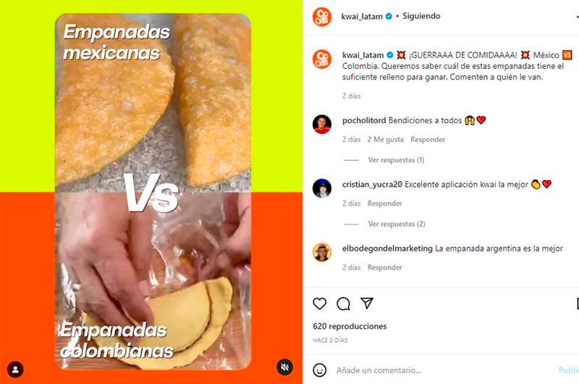Click the empanadas video to play or pause
The width and height of the screenshot is (579, 384).
(153, 191)
